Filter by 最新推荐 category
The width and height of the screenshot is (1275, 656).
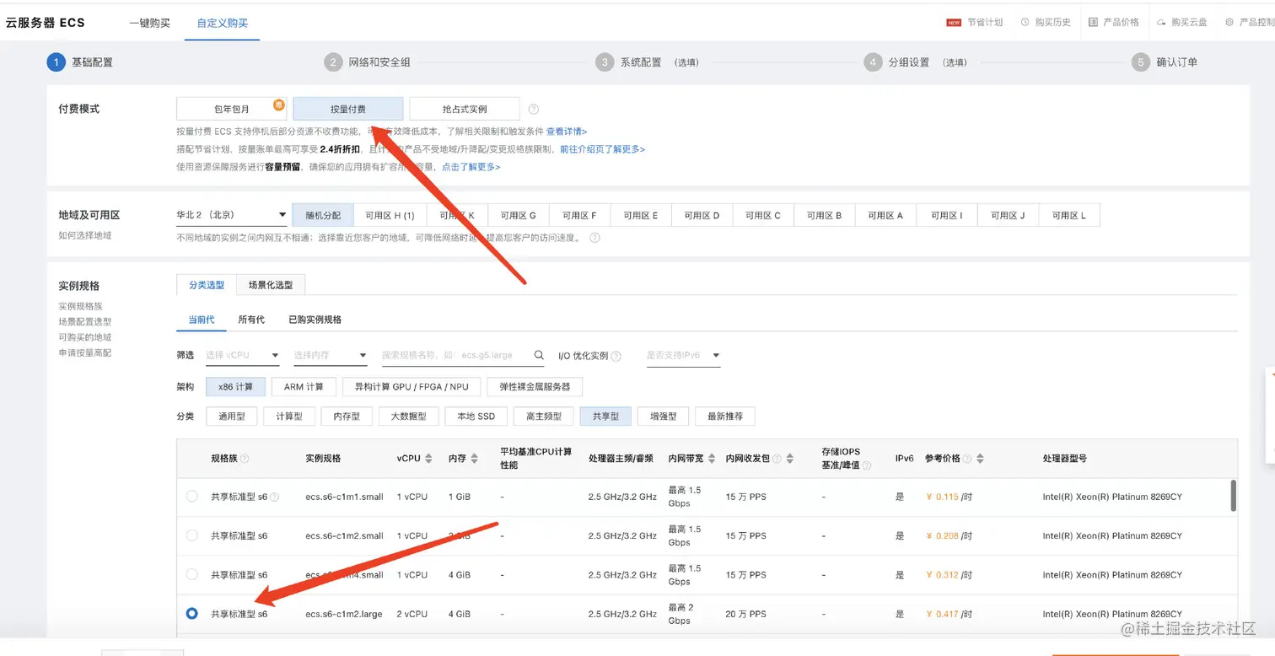pos(725,416)
